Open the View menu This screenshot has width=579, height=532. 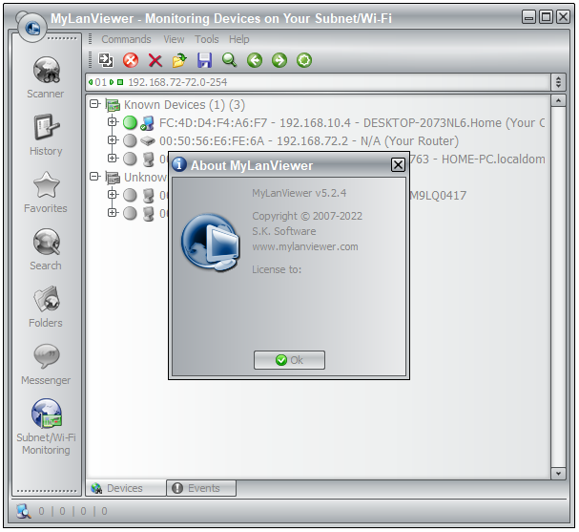click(x=174, y=39)
